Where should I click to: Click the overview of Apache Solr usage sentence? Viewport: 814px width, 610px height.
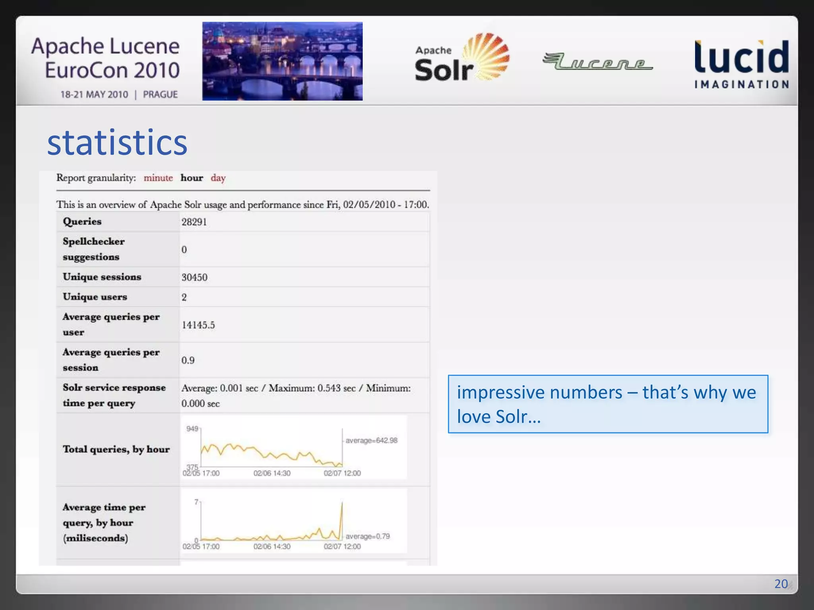tap(242, 205)
